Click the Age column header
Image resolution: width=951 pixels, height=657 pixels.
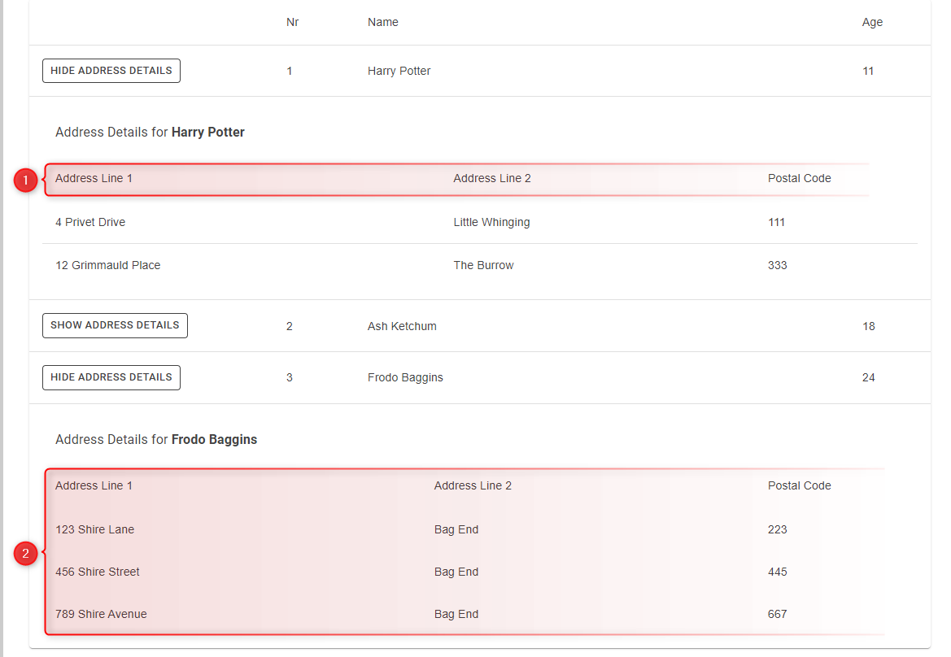[872, 22]
